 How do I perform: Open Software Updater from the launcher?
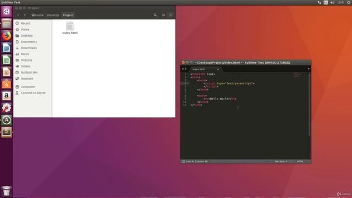click(6, 120)
